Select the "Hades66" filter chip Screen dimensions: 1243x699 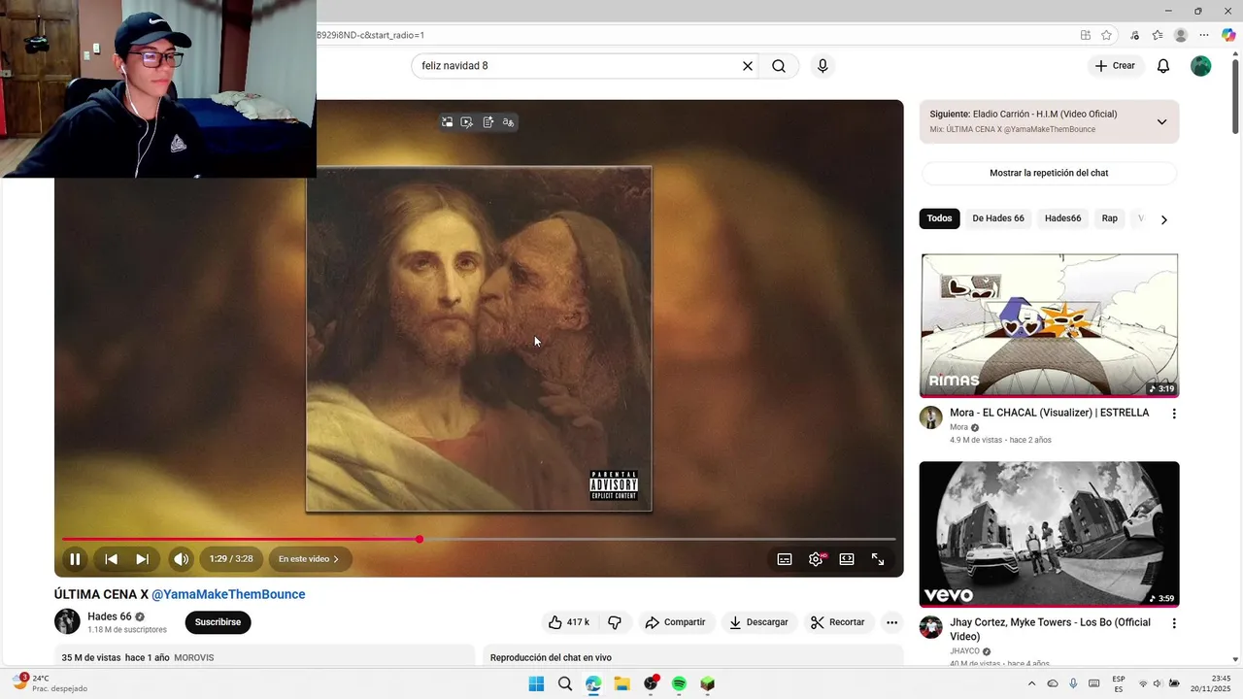pos(1062,218)
